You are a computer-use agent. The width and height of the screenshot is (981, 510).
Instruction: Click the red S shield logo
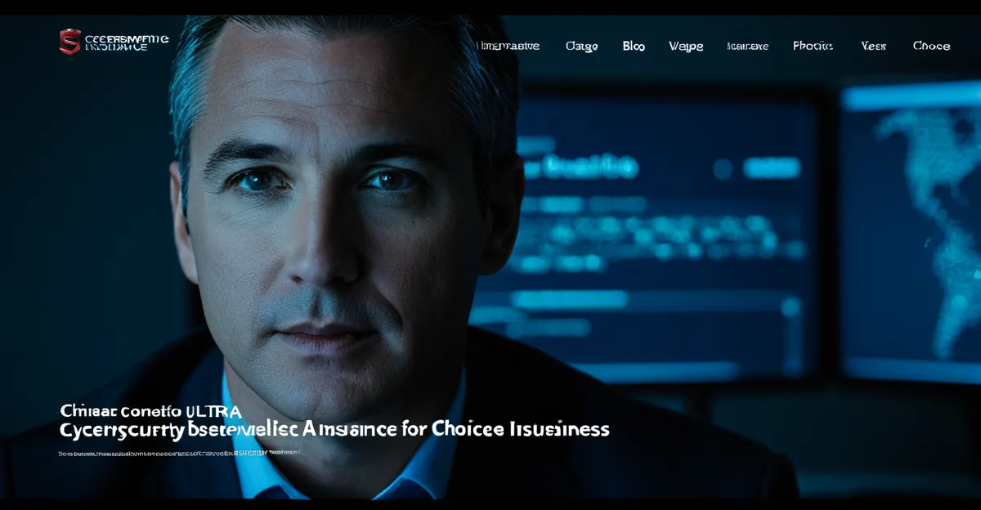[70, 42]
